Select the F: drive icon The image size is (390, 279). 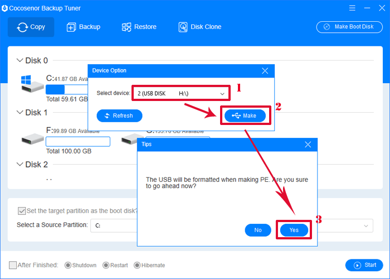coord(32,139)
